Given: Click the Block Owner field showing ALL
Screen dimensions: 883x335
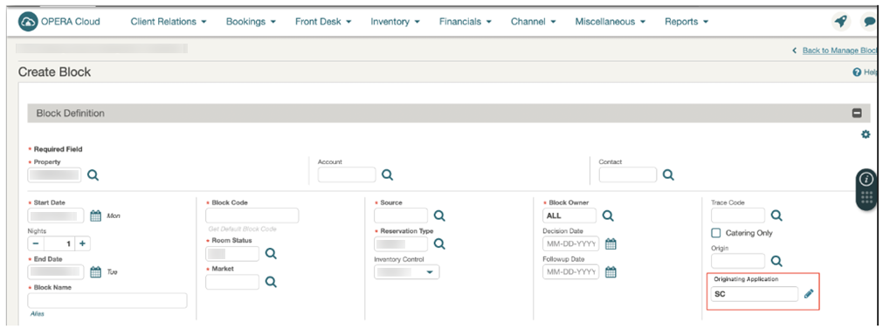Looking at the screenshot, I should tap(569, 215).
